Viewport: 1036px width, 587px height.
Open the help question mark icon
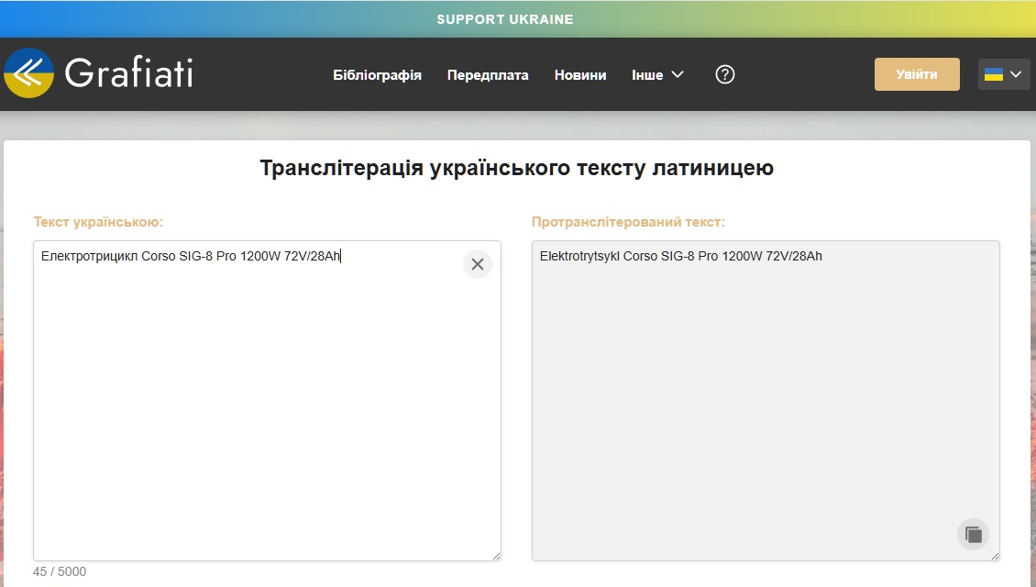click(x=725, y=74)
